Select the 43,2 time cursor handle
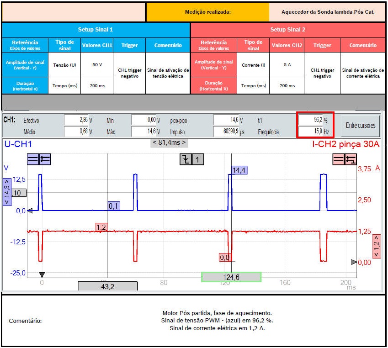This screenshot has width=388, height=348. click(x=107, y=286)
